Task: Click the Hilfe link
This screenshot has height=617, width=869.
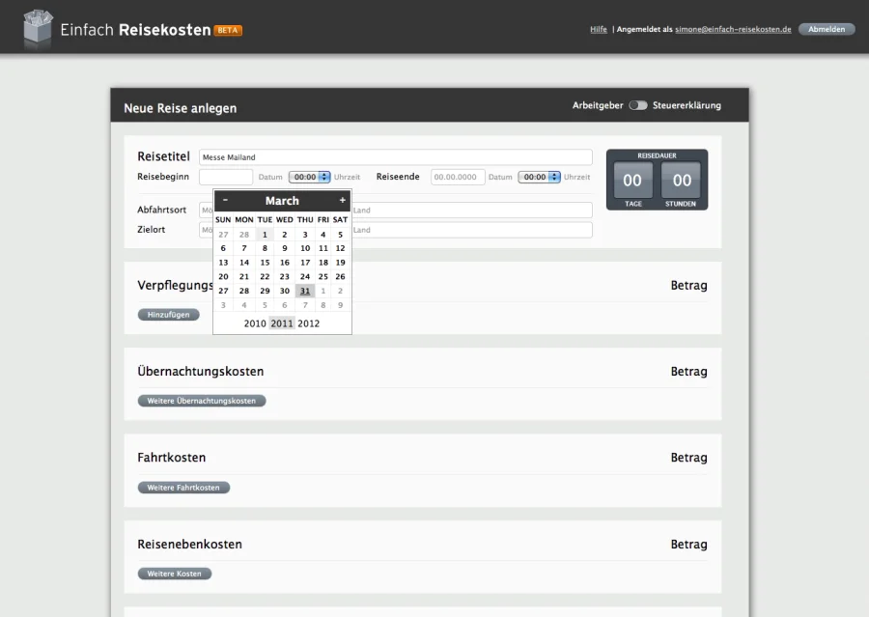Action: point(599,30)
